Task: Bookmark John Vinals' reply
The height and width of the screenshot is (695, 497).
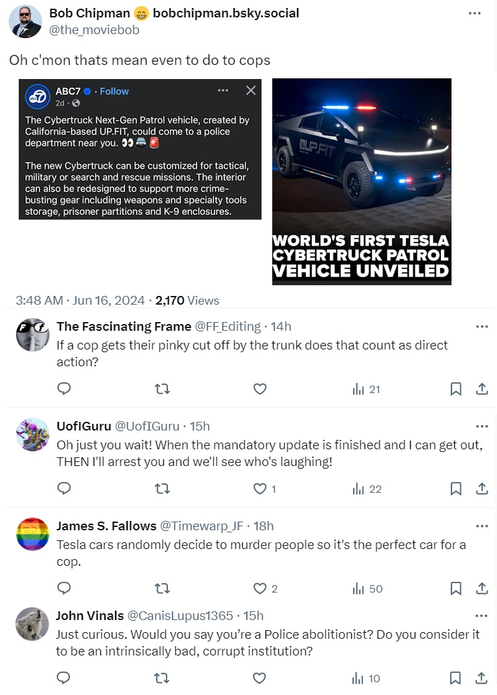Action: pos(456,678)
